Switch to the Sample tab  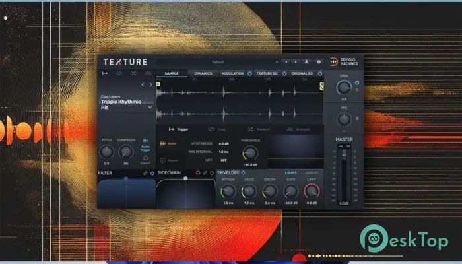pos(172,73)
